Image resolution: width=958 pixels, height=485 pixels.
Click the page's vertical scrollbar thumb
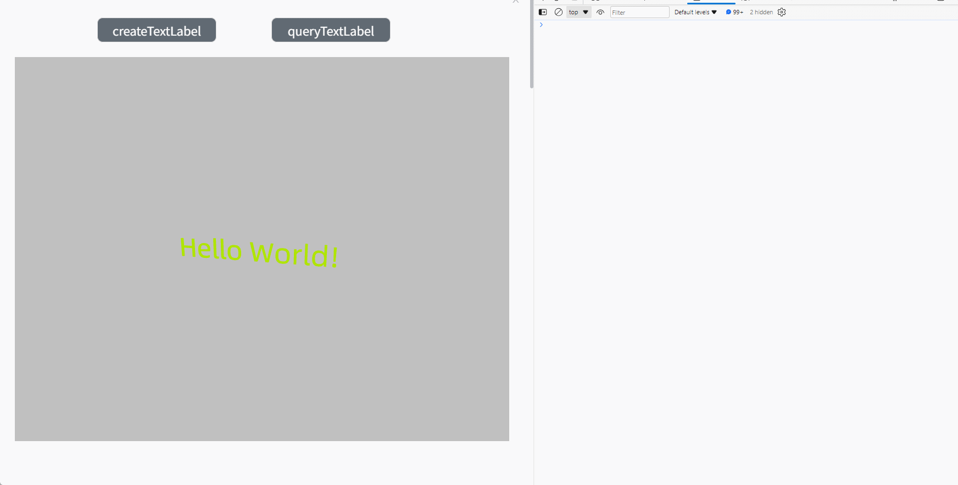pos(531,44)
